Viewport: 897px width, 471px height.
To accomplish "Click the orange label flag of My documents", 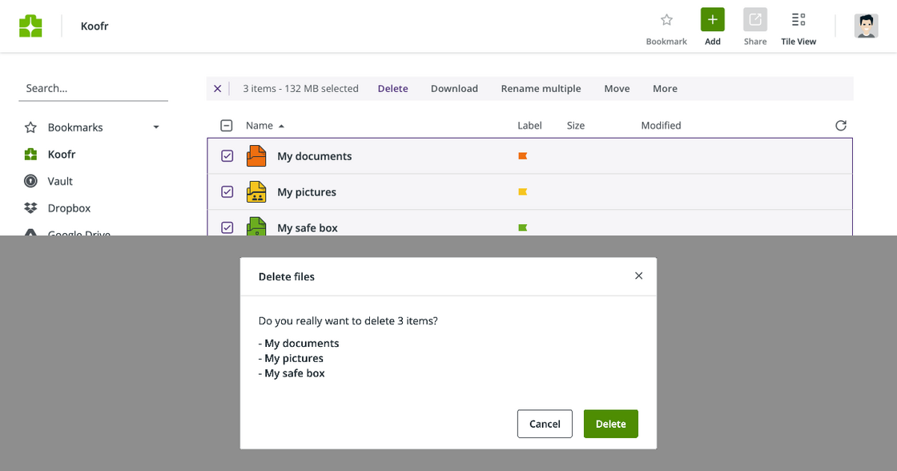I will [x=522, y=155].
